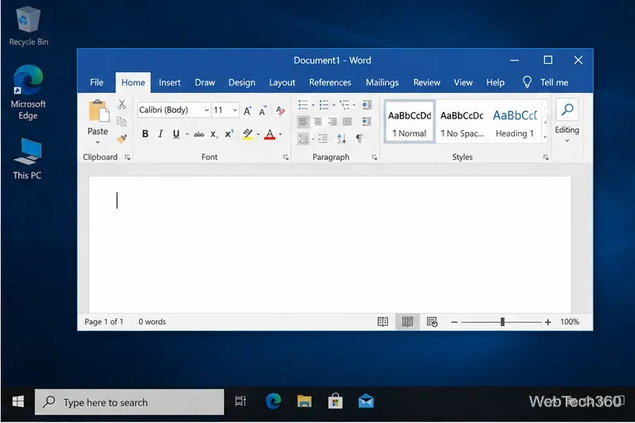Click the paragraph Shading icon

(x=303, y=139)
